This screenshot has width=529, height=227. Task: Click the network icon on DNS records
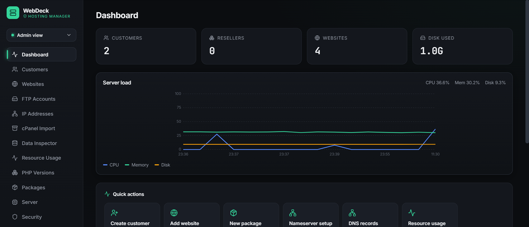click(x=352, y=213)
